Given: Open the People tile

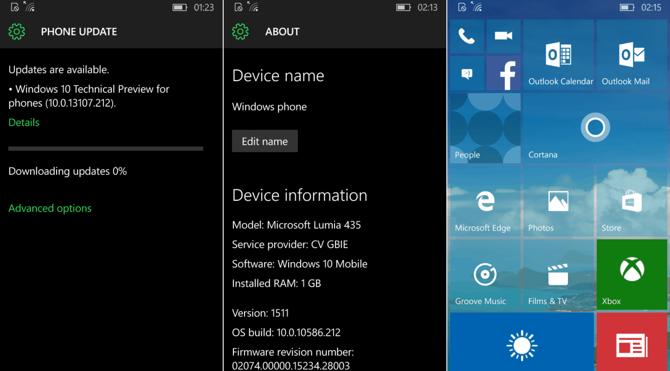Looking at the screenshot, I should tap(485, 128).
